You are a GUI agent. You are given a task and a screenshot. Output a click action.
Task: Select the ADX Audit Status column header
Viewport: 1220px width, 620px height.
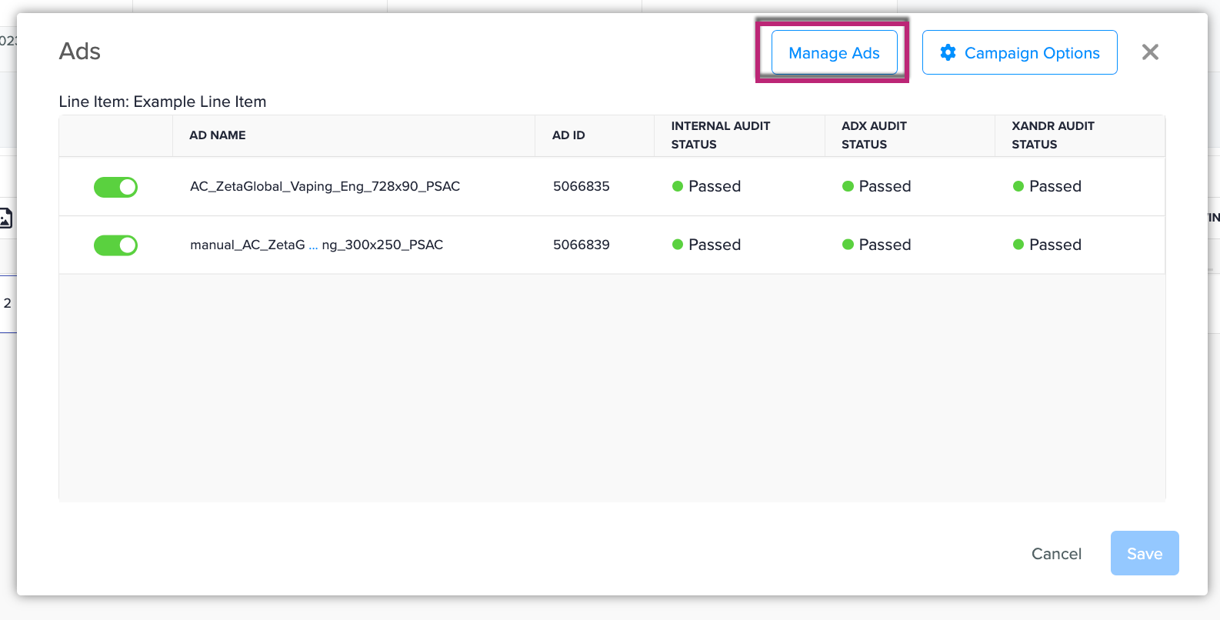point(874,135)
